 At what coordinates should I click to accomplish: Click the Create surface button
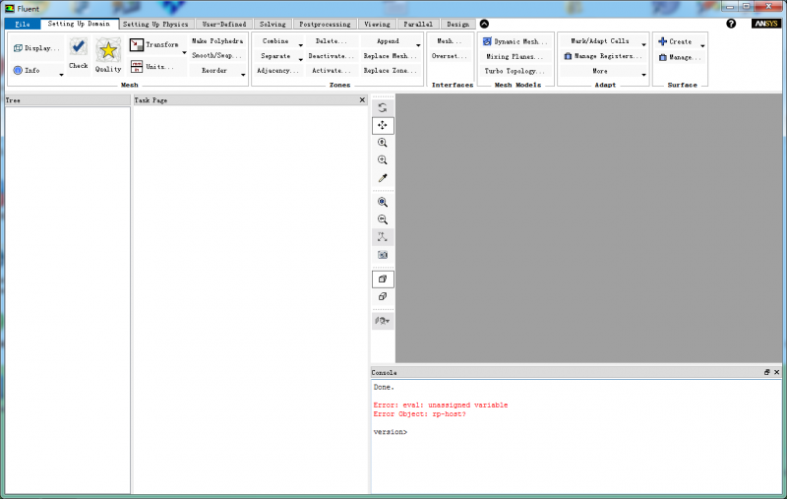click(x=676, y=41)
